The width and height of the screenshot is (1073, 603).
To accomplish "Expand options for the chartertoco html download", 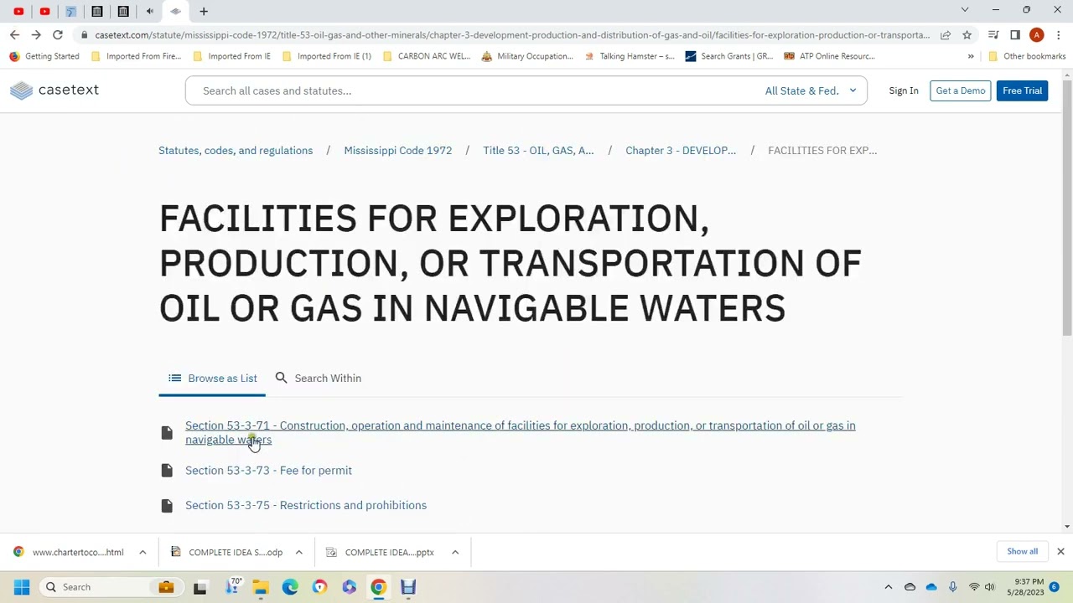I will tap(143, 553).
